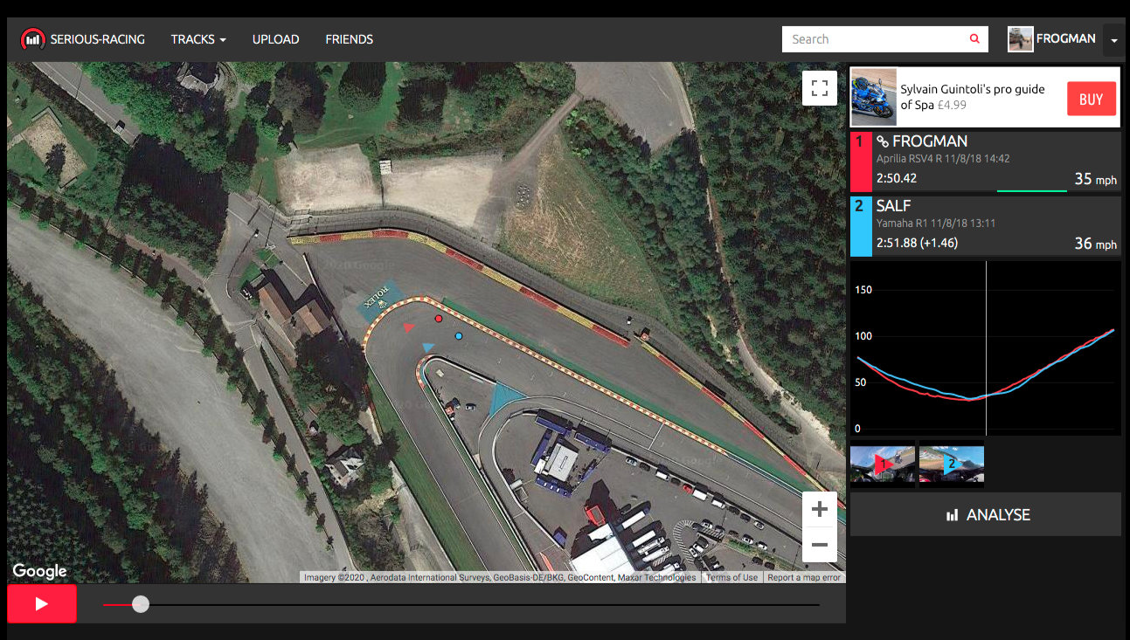1130x640 pixels.
Task: Go to the Friends page
Action: [349, 39]
